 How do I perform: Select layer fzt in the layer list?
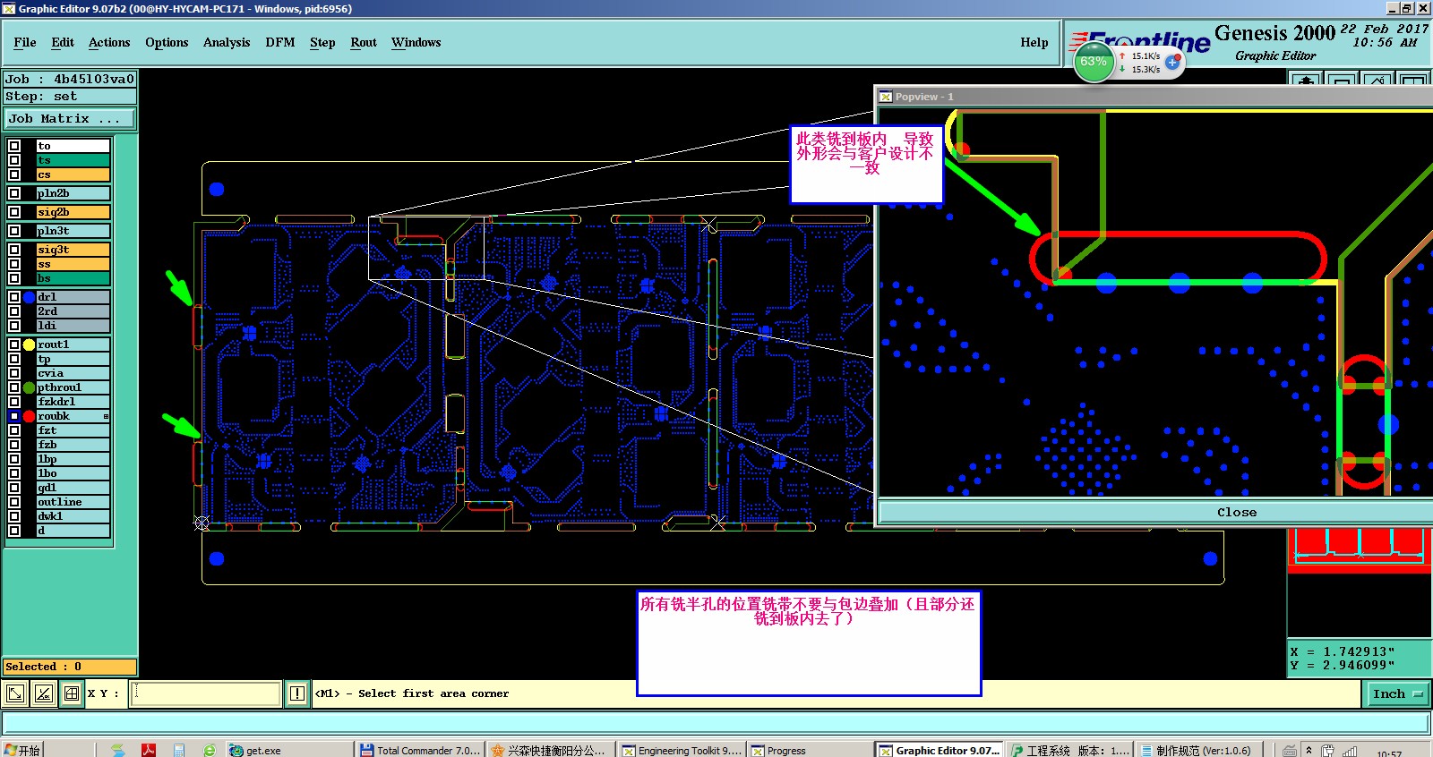click(73, 430)
